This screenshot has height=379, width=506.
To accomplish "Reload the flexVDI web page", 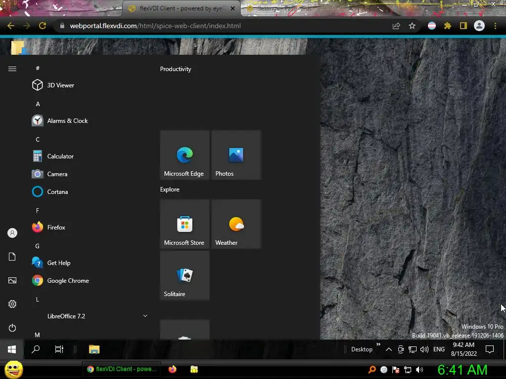I will 42,26.
